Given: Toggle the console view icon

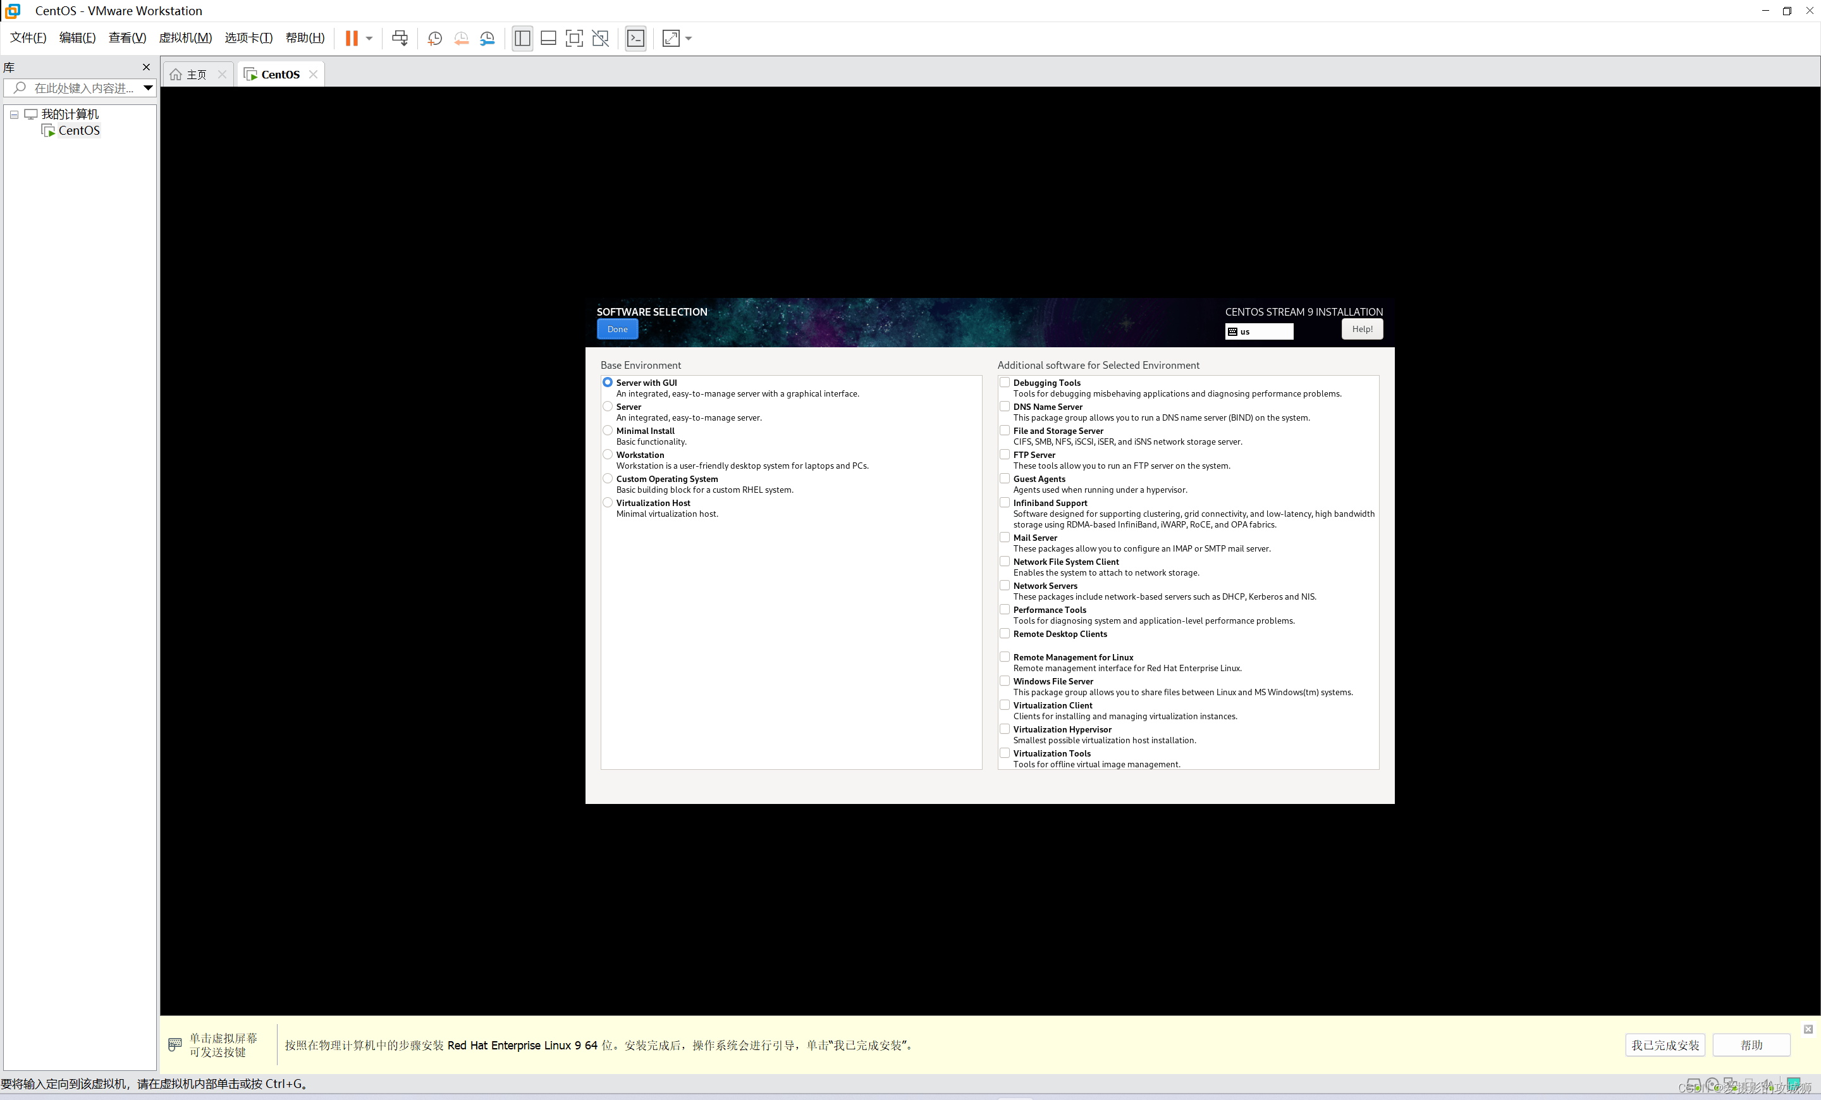Looking at the screenshot, I should [635, 39].
